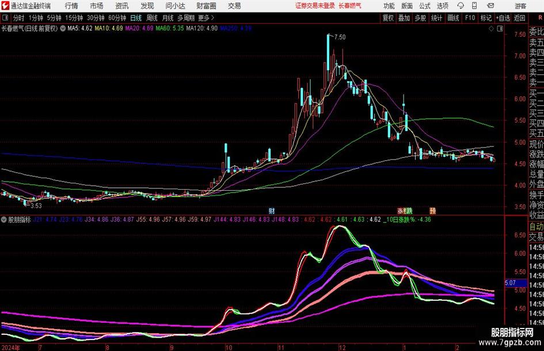This screenshot has width=544, height=351.
Task: Click the 返回 back button
Action: 520,18
